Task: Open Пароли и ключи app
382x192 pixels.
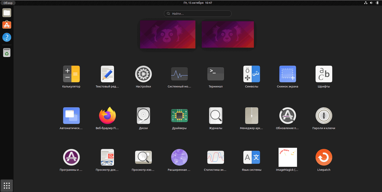Action: (x=324, y=116)
